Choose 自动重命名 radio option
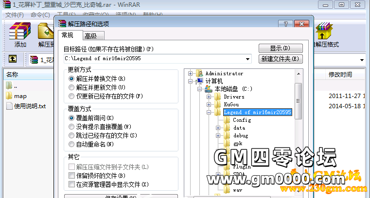Viewport: 370px width, 198px height. coord(71,144)
